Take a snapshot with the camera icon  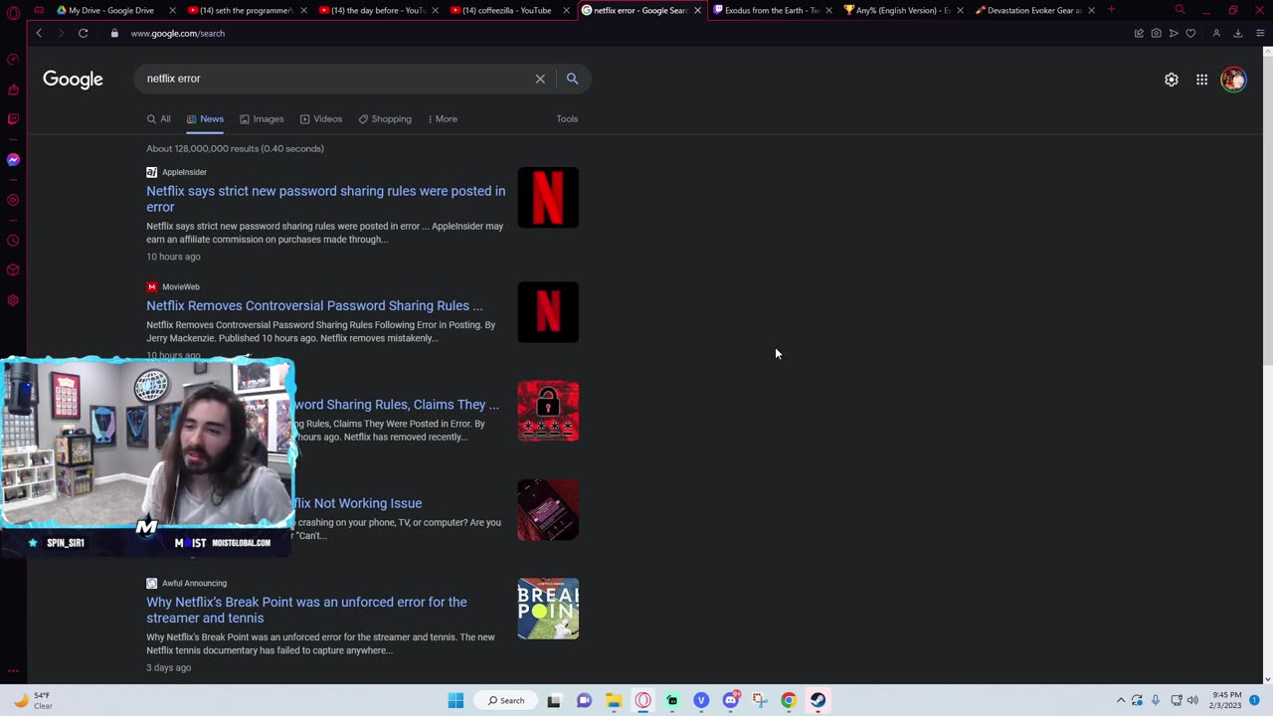1156,33
